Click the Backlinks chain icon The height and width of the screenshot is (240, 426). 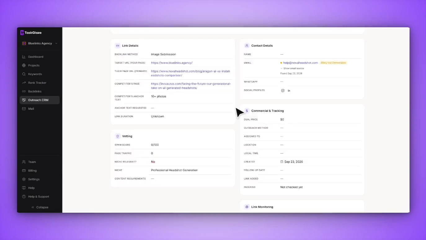point(24,91)
